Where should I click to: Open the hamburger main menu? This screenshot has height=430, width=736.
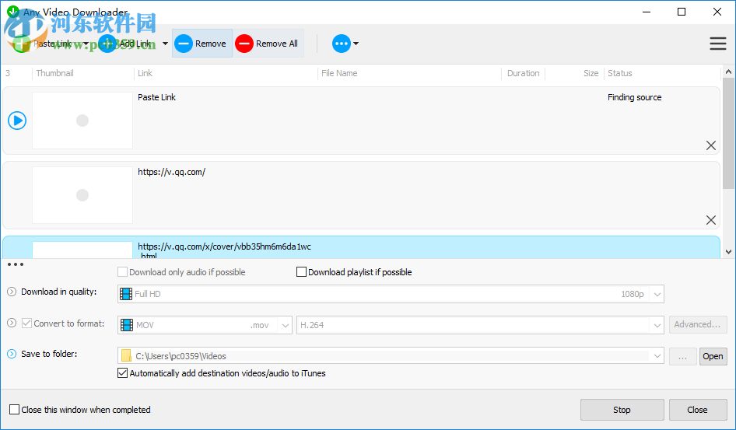717,44
